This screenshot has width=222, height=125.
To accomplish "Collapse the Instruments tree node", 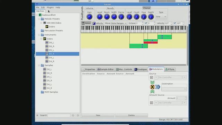I will pyautogui.click(x=39, y=35).
